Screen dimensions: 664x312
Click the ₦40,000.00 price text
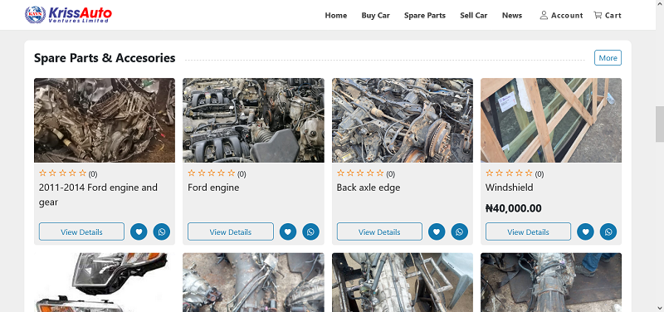pyautogui.click(x=513, y=208)
